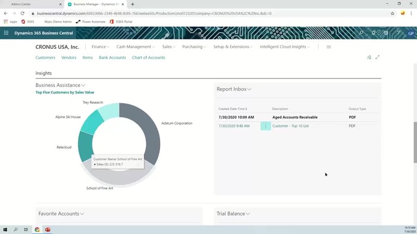Viewport: 417px width, 234px height.
Task: Expand the Report Inbox chevron
Action: click(249, 89)
